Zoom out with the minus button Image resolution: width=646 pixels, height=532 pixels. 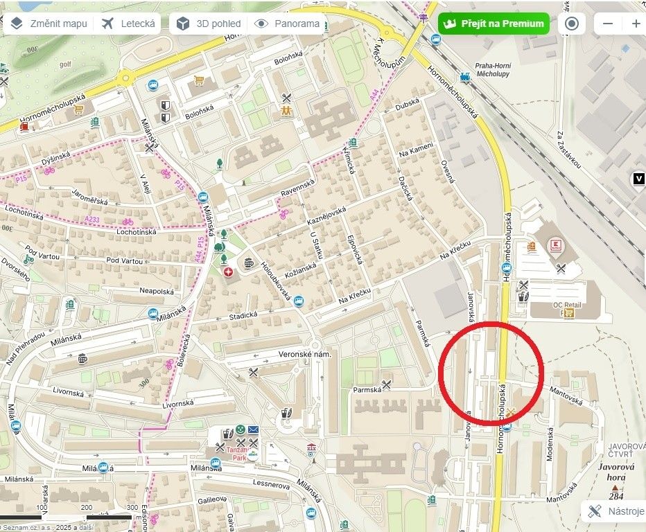click(608, 24)
